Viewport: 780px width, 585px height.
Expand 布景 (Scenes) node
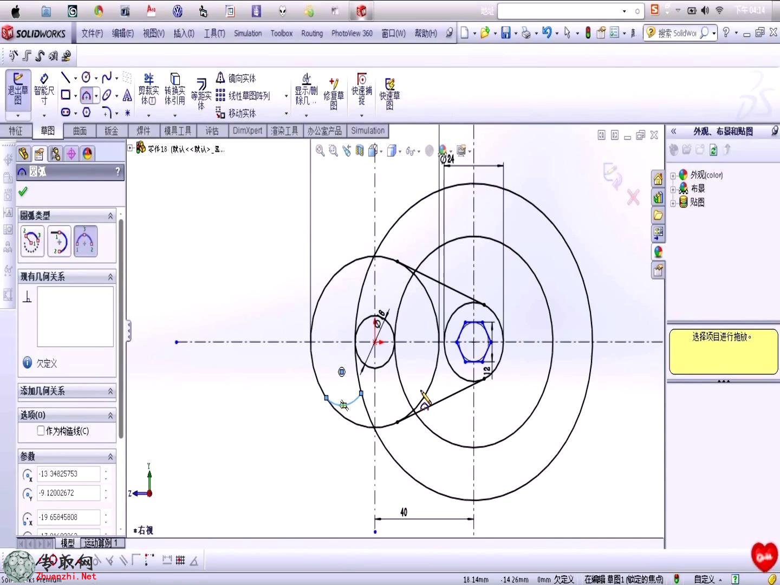tap(673, 189)
